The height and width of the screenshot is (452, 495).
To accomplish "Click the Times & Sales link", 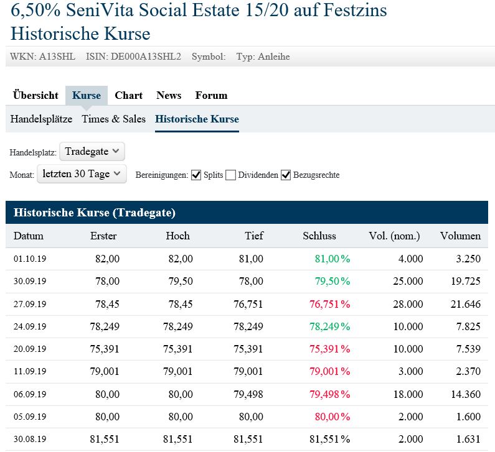I will (113, 119).
